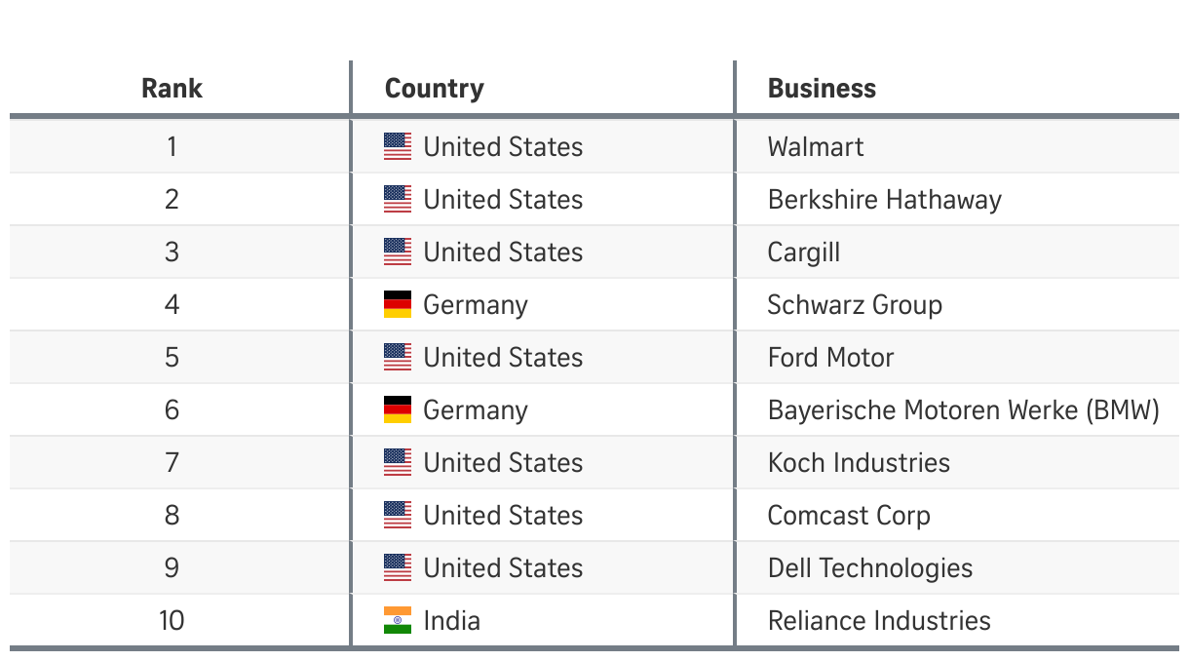
Task: Select the Reliance Industries cell
Action: point(879,621)
